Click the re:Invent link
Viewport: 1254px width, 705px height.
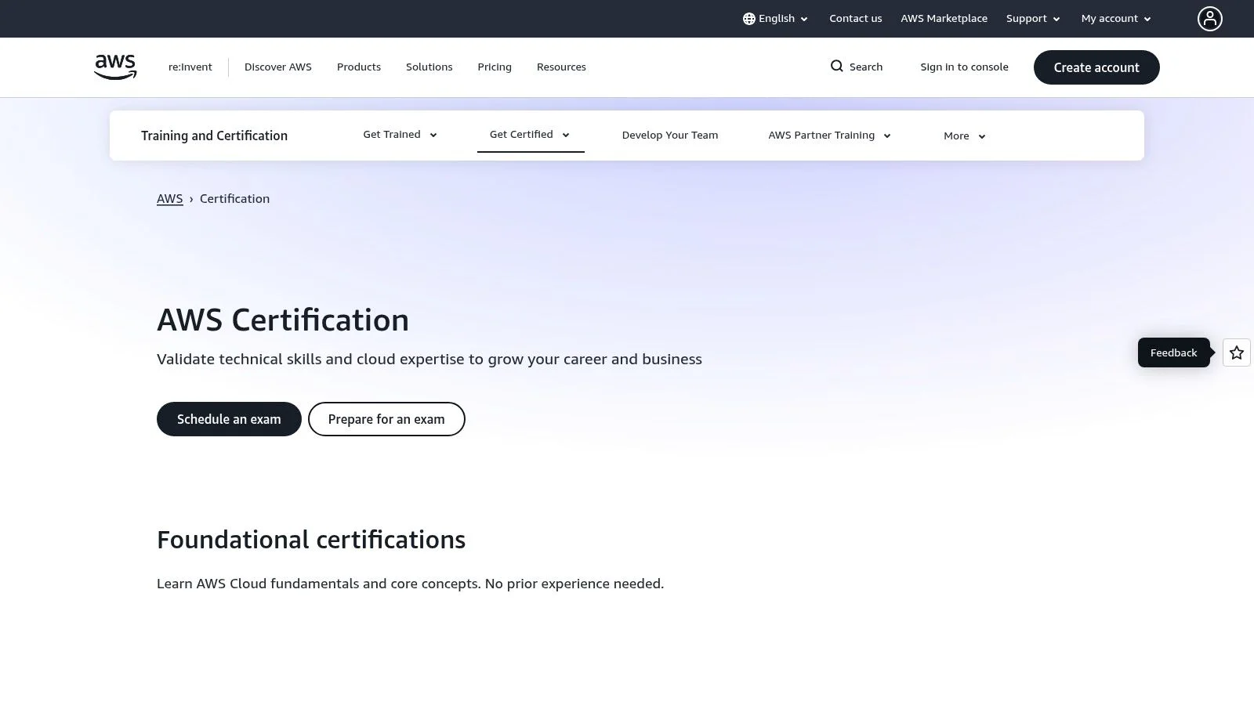click(x=190, y=67)
